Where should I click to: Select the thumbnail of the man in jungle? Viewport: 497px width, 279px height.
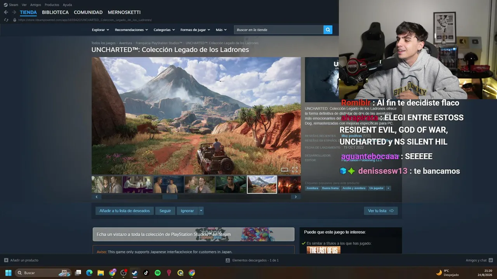point(231,184)
